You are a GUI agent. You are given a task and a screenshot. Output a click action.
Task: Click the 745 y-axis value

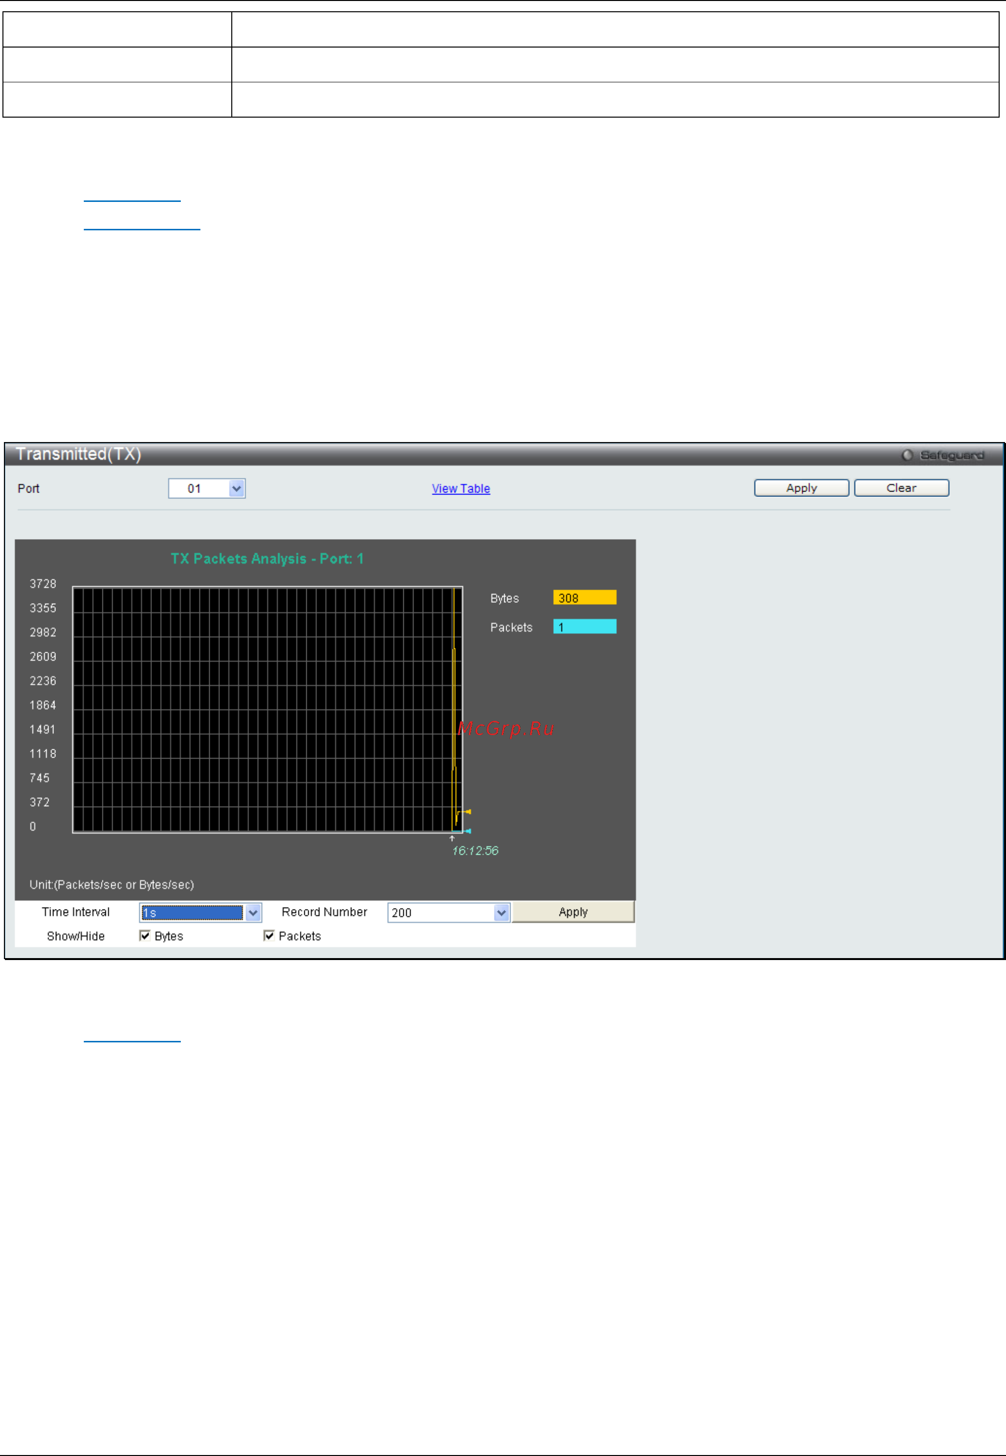[40, 778]
